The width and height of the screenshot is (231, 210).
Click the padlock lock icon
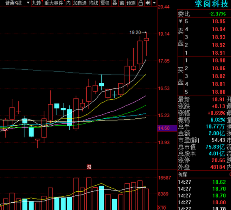(x=141, y=3)
